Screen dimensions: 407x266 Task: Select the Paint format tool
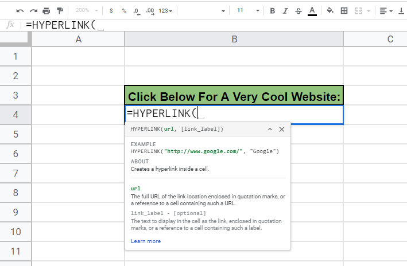pos(60,11)
